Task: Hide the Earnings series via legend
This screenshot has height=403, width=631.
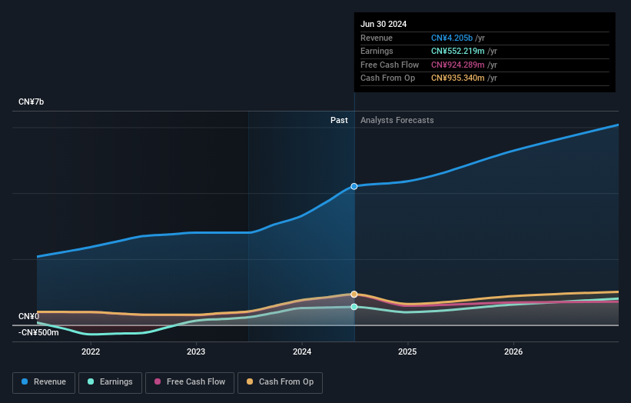Action: (x=110, y=382)
